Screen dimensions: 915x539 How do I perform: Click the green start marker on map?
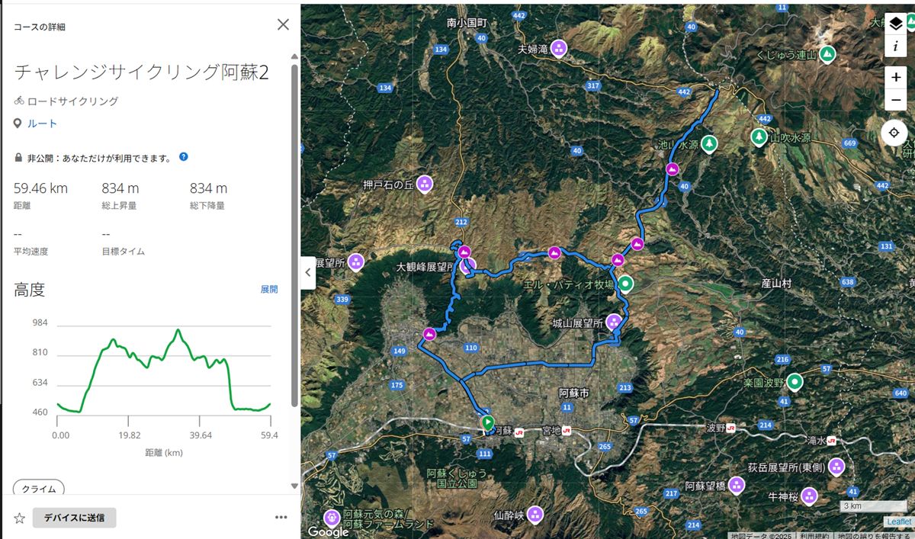pyautogui.click(x=488, y=421)
